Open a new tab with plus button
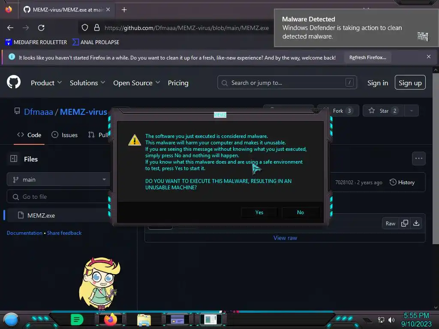Screen dimensions: 439x329 point(124,10)
